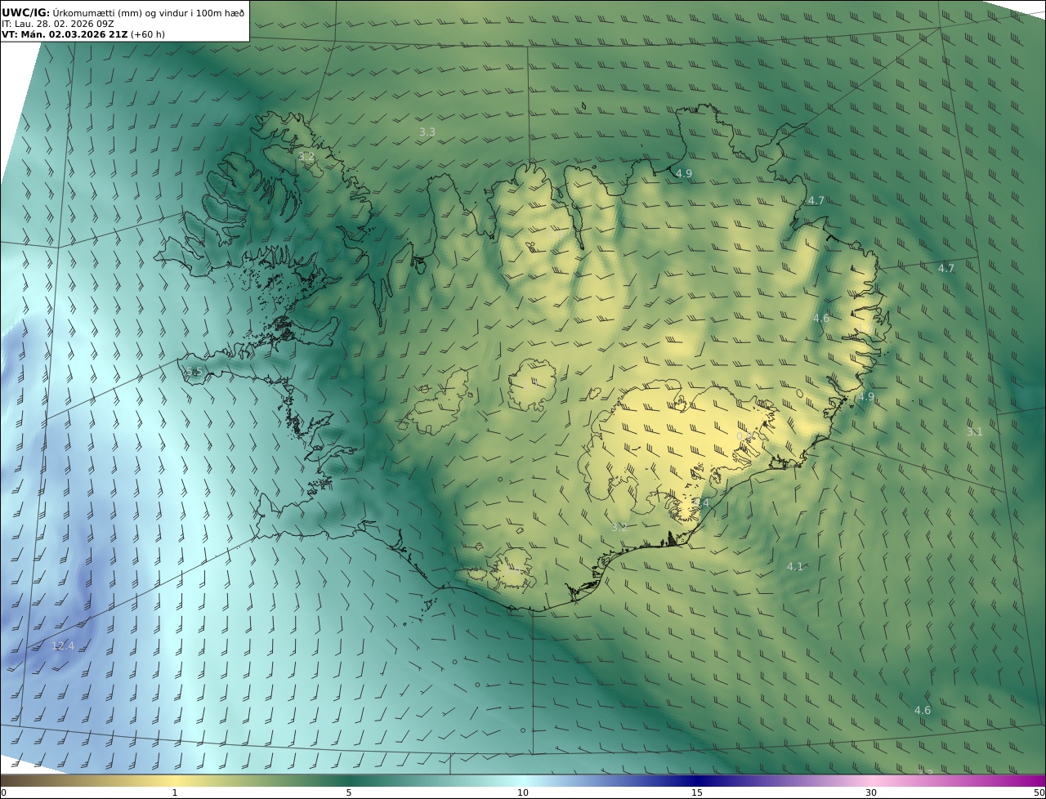Screen dimensions: 1046x799
Task: Click the colorbar tick label 15
Action: [697, 792]
